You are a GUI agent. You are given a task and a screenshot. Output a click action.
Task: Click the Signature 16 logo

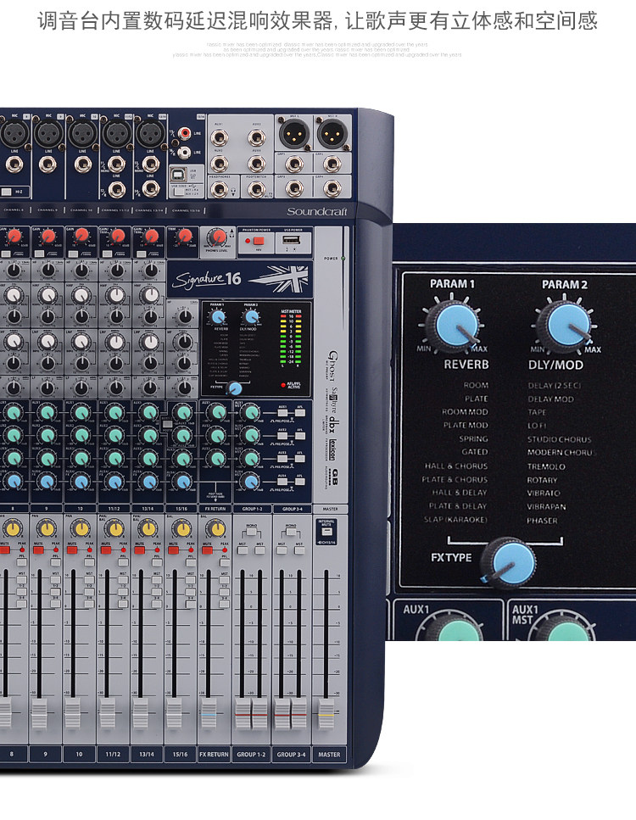pyautogui.click(x=207, y=279)
